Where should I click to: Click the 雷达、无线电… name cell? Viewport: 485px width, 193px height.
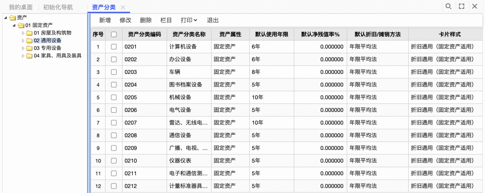click(189, 123)
